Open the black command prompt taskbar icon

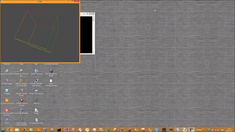pos(59,130)
